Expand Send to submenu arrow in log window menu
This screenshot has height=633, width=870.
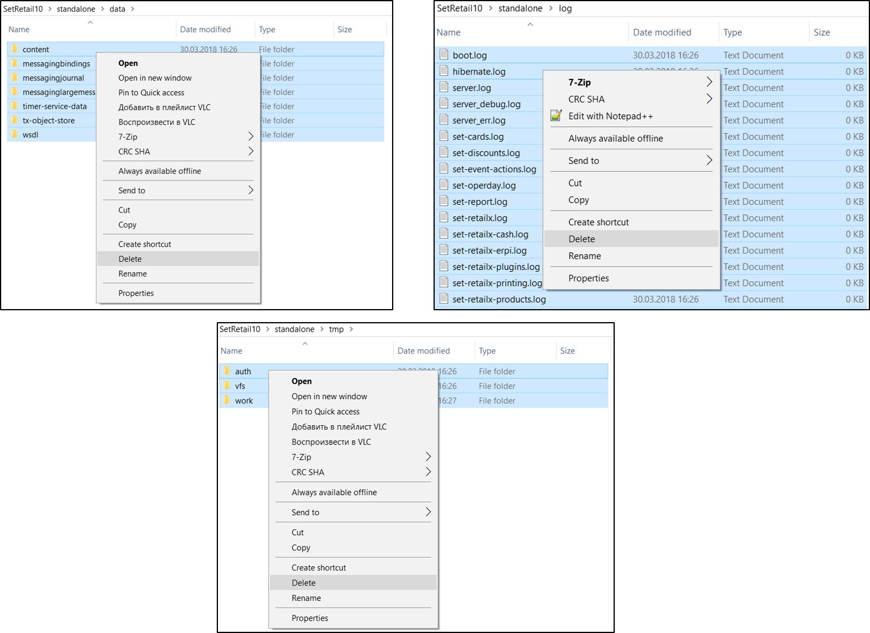709,160
